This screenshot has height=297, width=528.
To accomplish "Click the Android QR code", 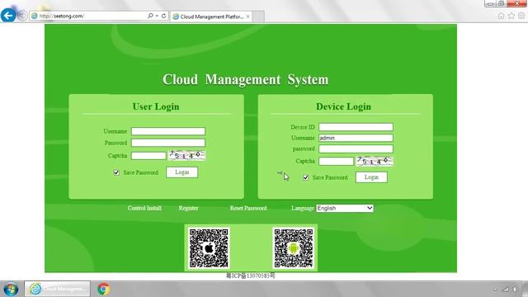I will pos(294,248).
